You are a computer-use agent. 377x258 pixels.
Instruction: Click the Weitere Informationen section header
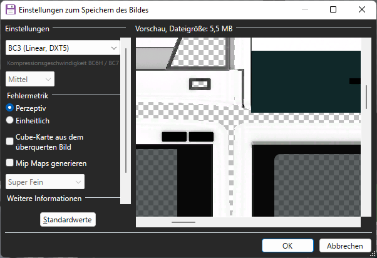pos(44,199)
